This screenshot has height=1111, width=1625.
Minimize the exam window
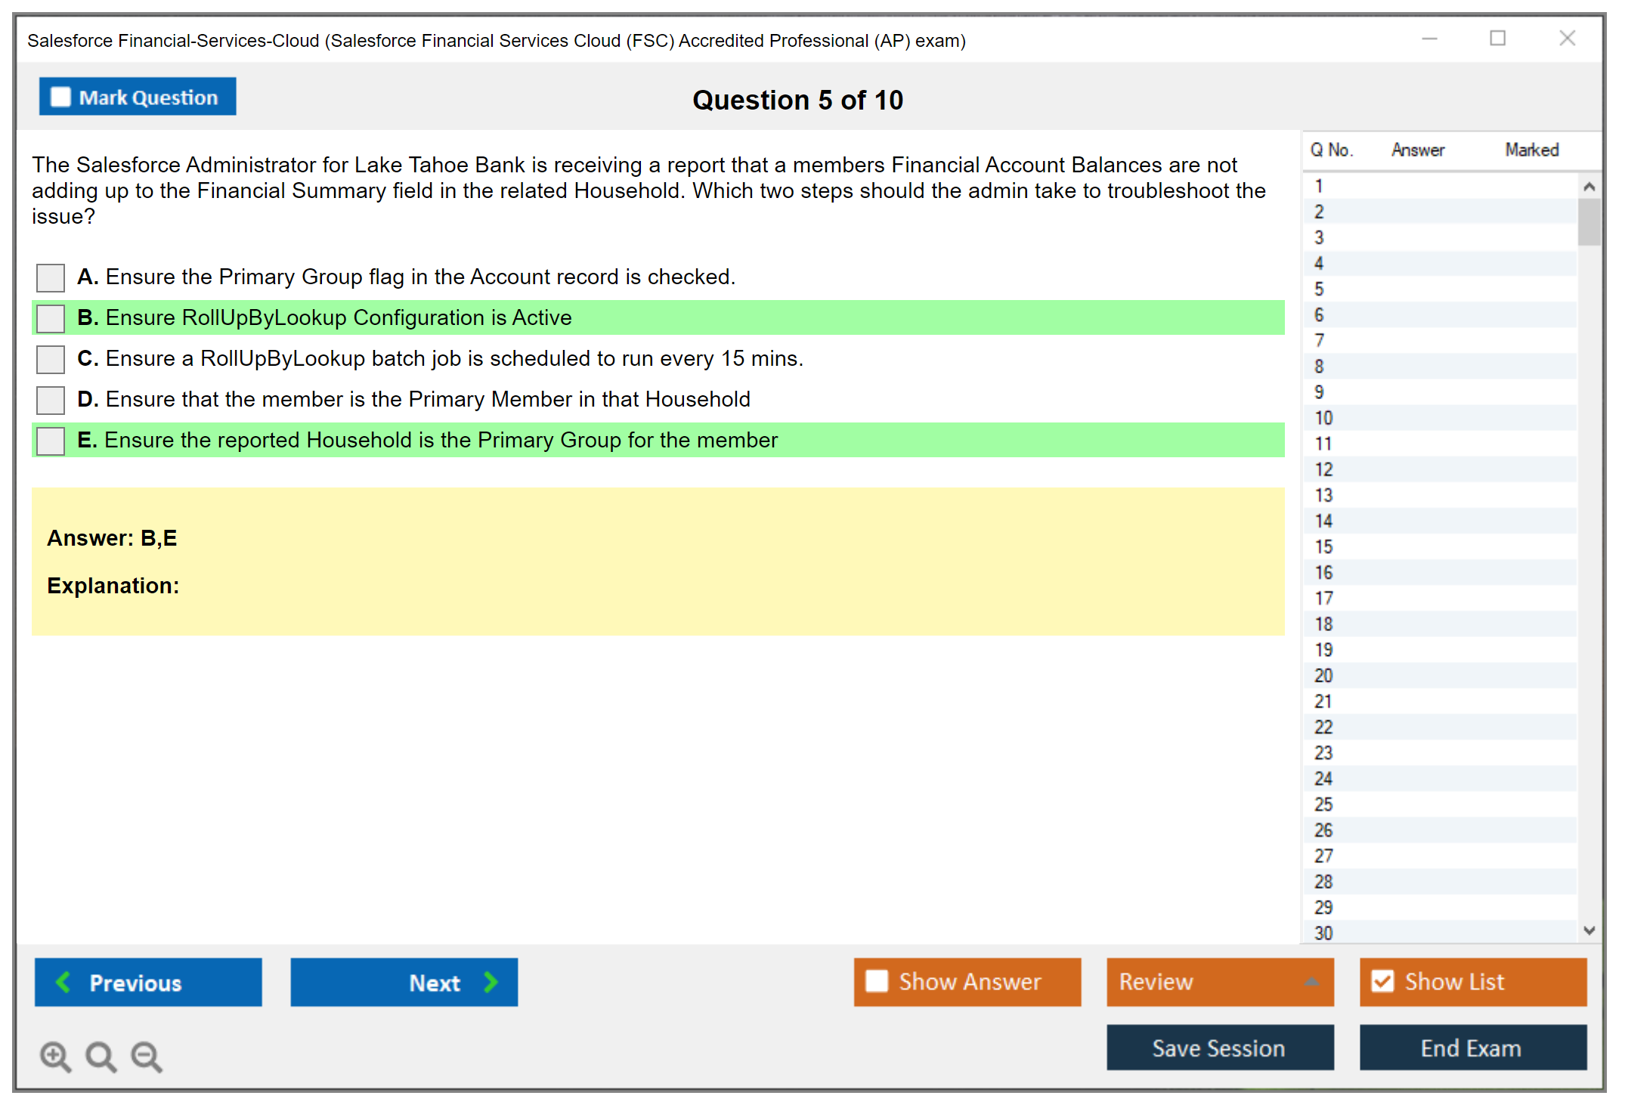(x=1429, y=39)
